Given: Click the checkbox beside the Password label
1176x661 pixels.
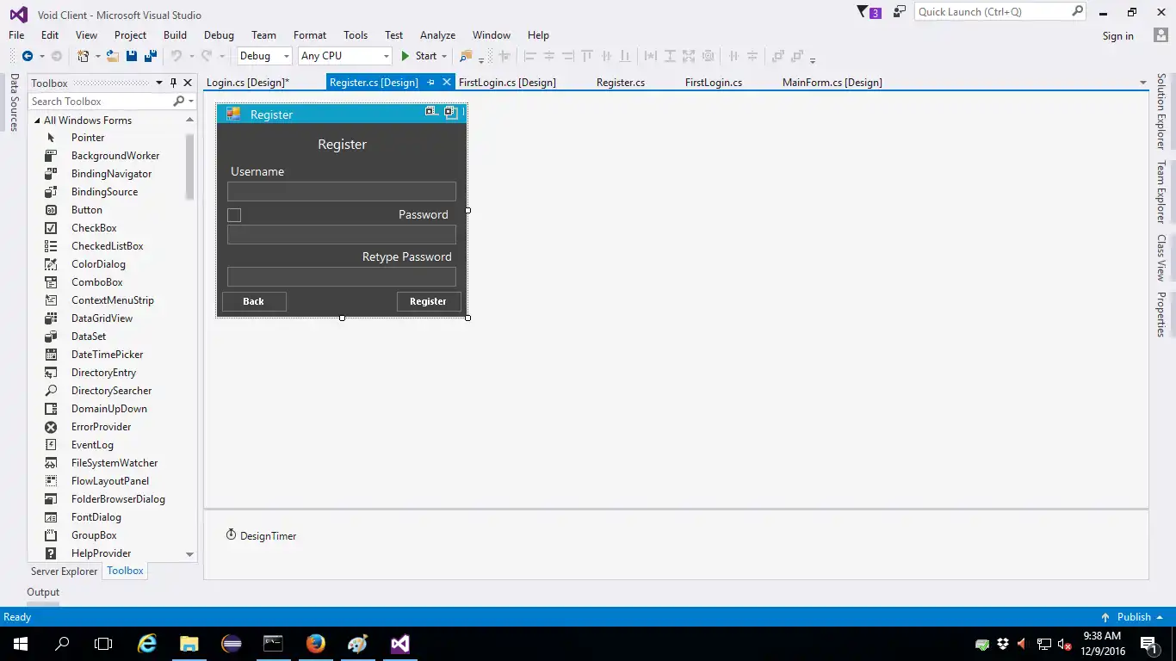Looking at the screenshot, I should tap(234, 215).
